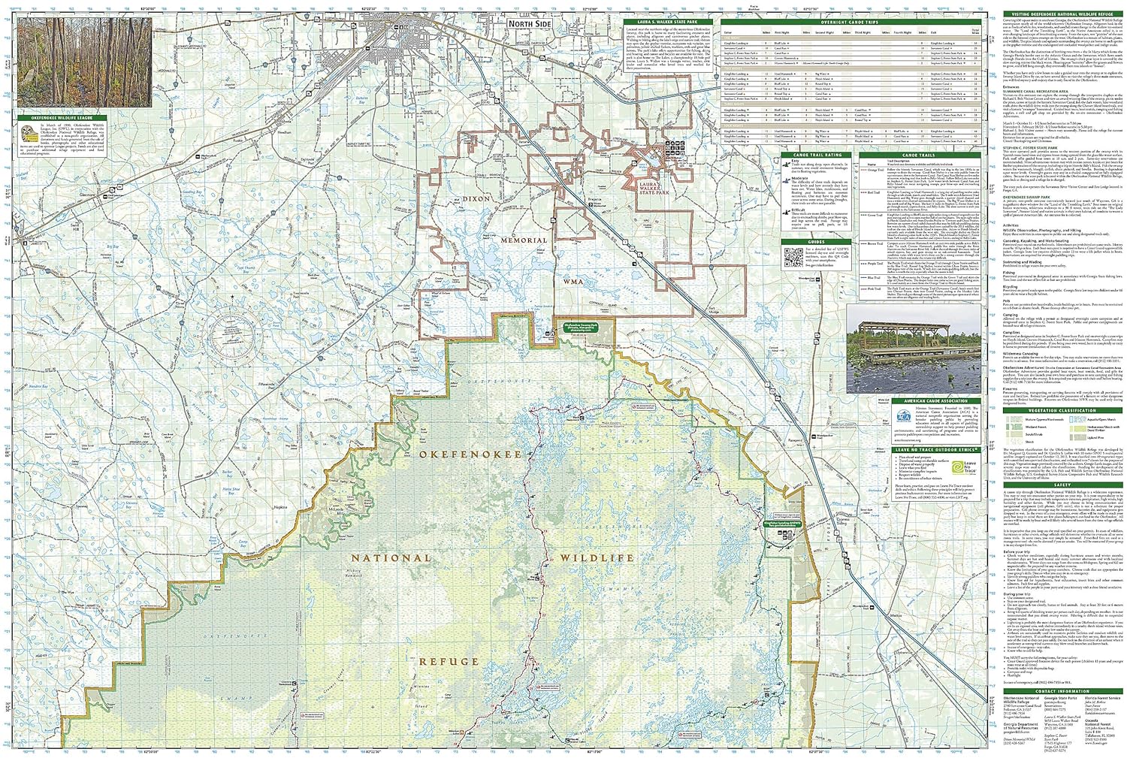Click the QR code in Guides box
This screenshot has height=761, width=1127.
(x=794, y=256)
